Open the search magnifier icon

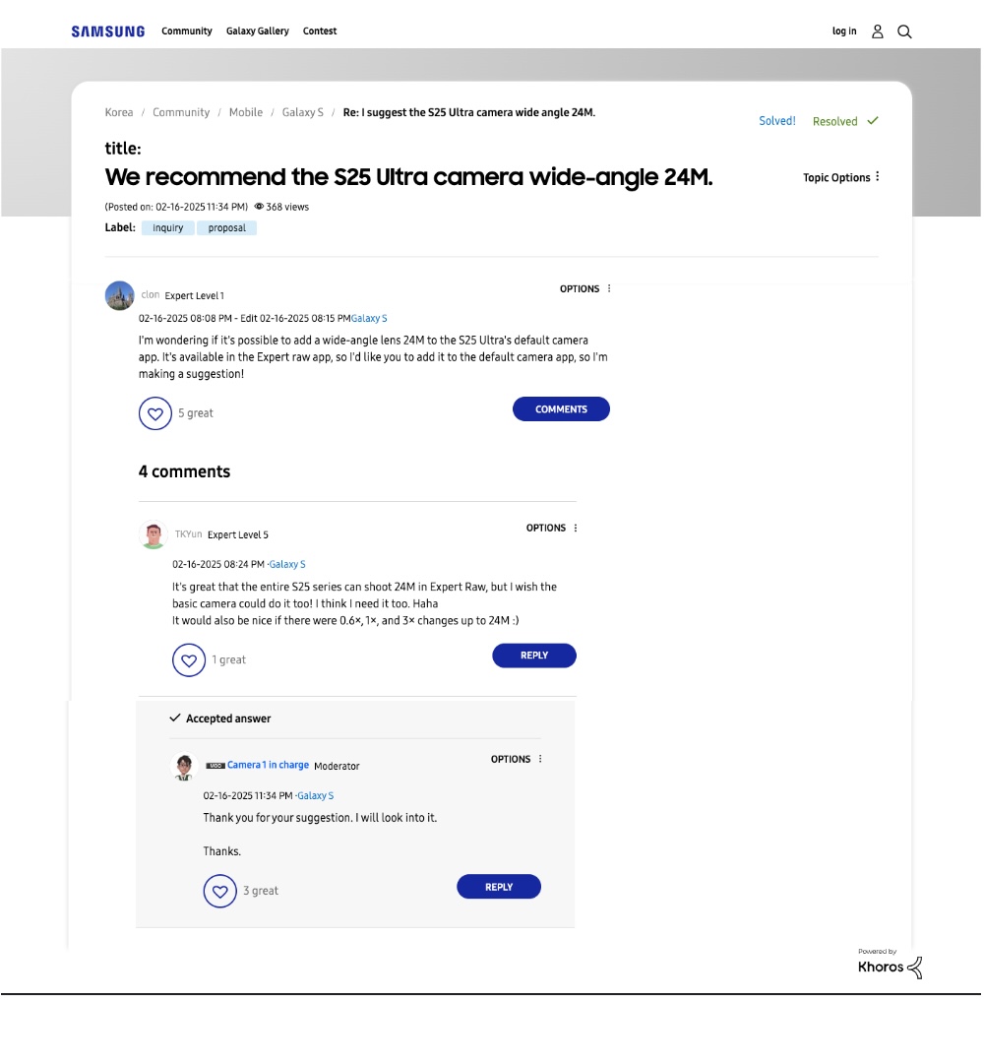(x=904, y=31)
